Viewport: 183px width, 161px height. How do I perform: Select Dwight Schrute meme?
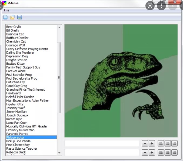(17, 60)
